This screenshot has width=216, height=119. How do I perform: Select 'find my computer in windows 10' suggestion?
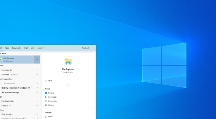pyautogui.click(x=15, y=88)
